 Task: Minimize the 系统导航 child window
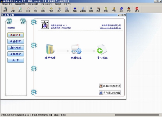119,15
